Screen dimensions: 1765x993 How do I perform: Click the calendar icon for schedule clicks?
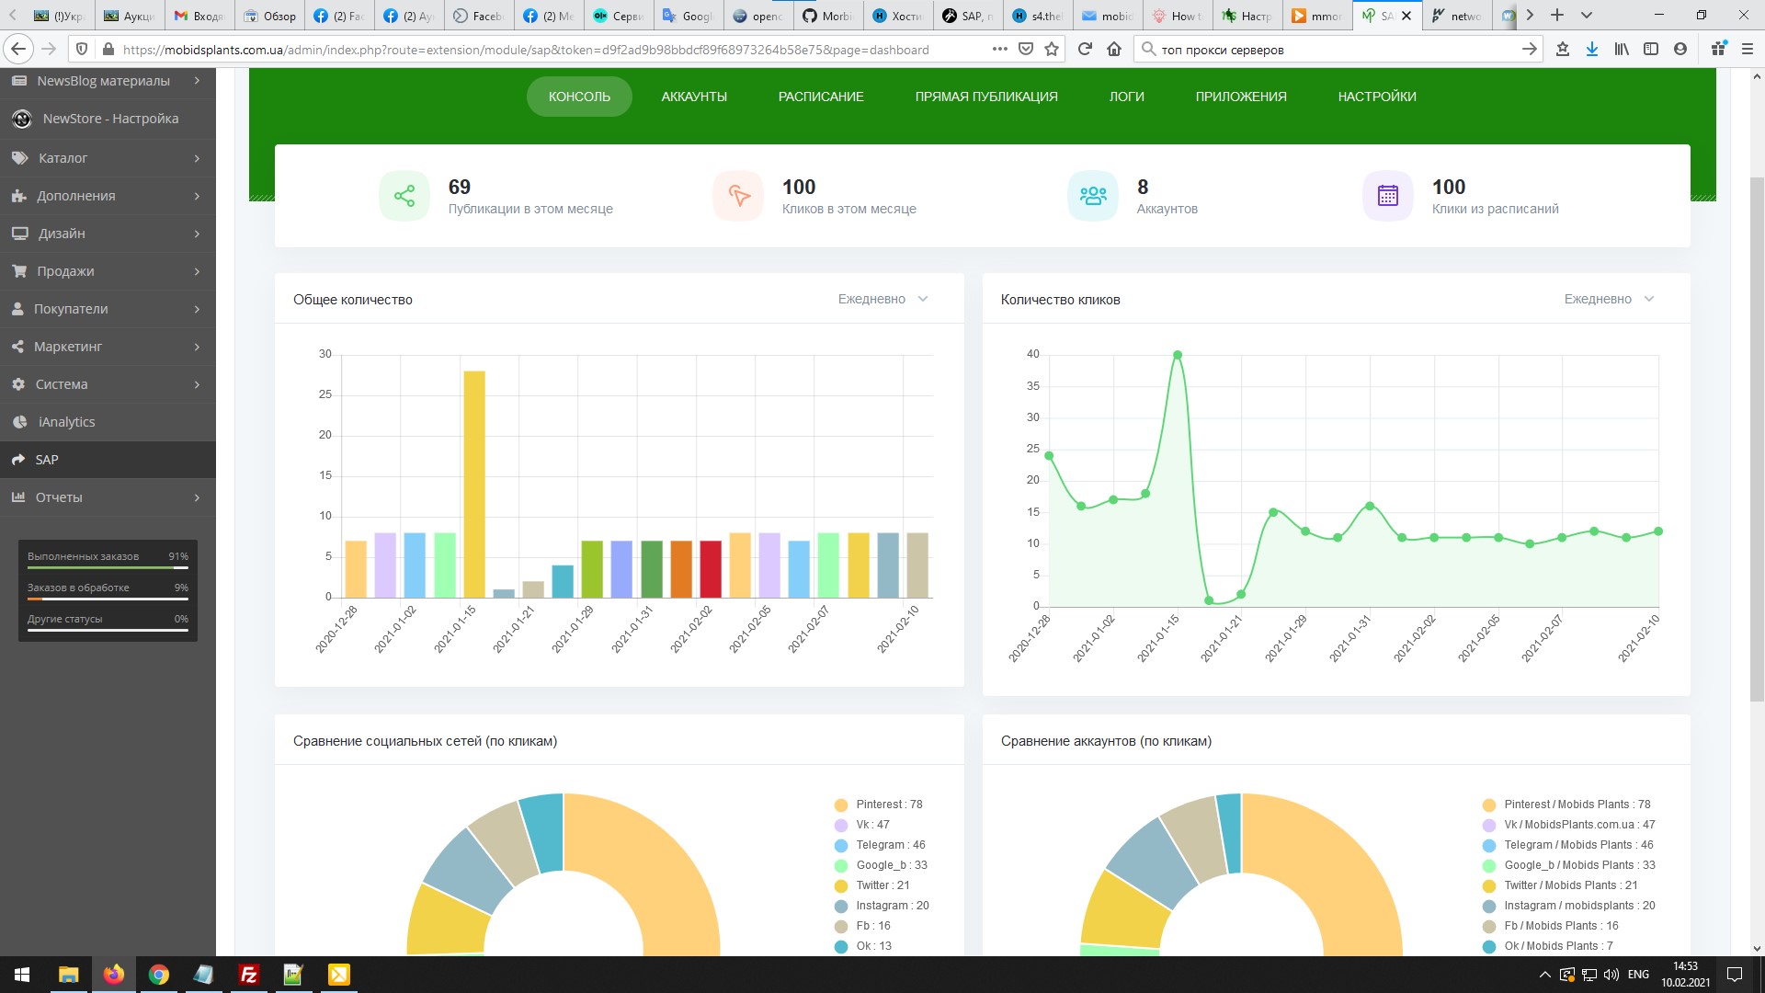tap(1388, 196)
